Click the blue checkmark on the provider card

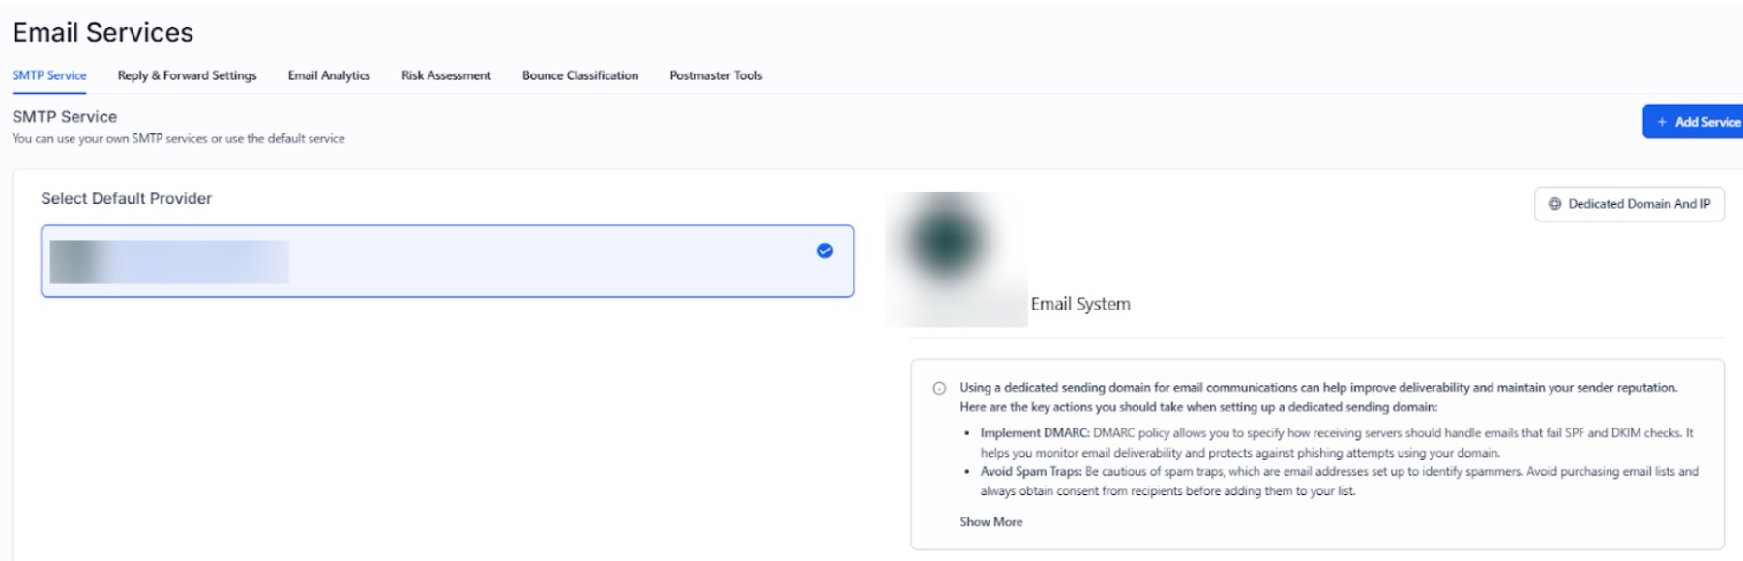point(825,251)
